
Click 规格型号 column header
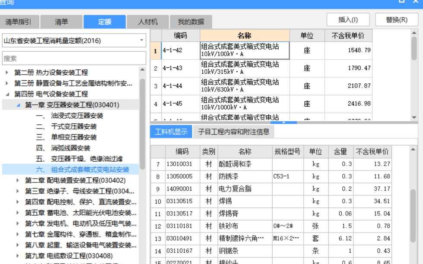tap(288, 152)
